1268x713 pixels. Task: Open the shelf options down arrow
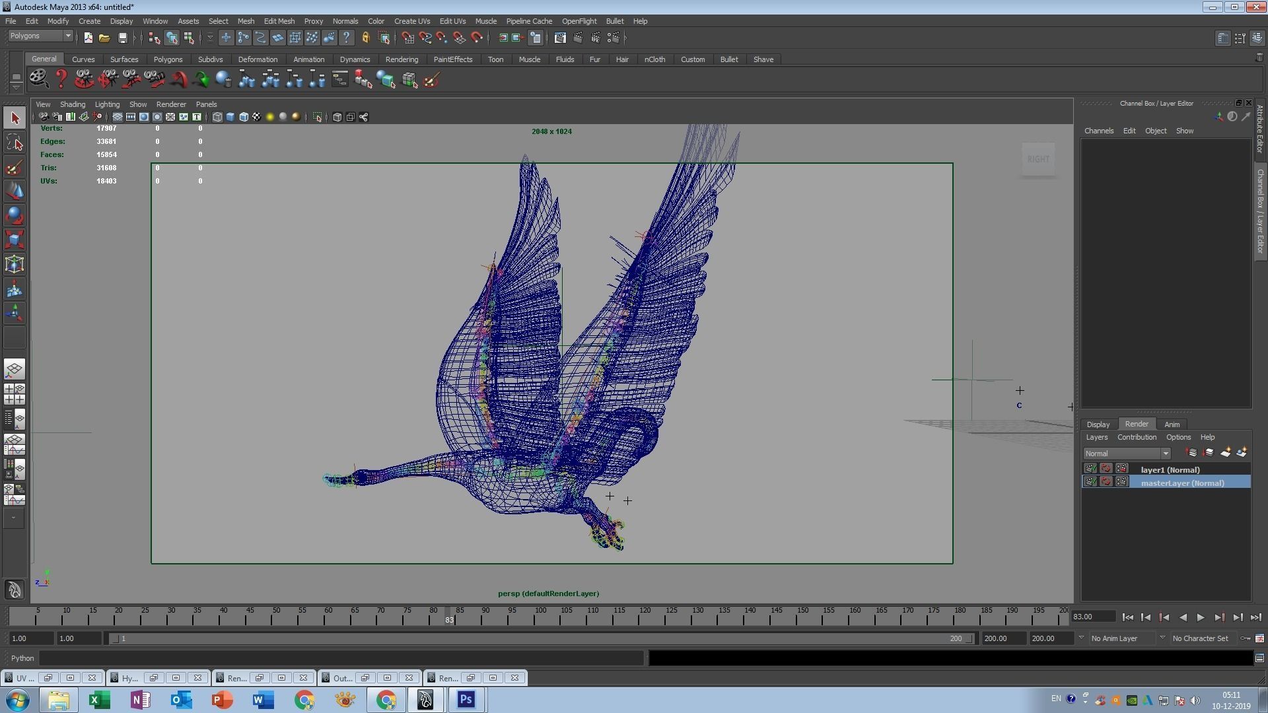tap(16, 88)
